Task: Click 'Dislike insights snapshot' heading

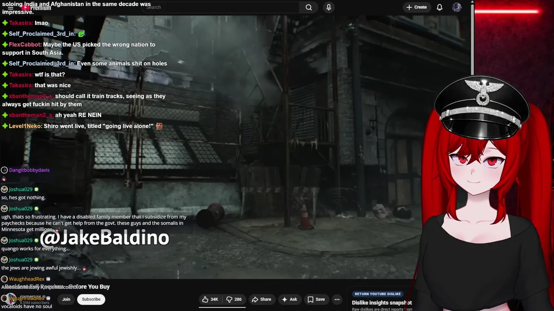Action: (x=382, y=303)
